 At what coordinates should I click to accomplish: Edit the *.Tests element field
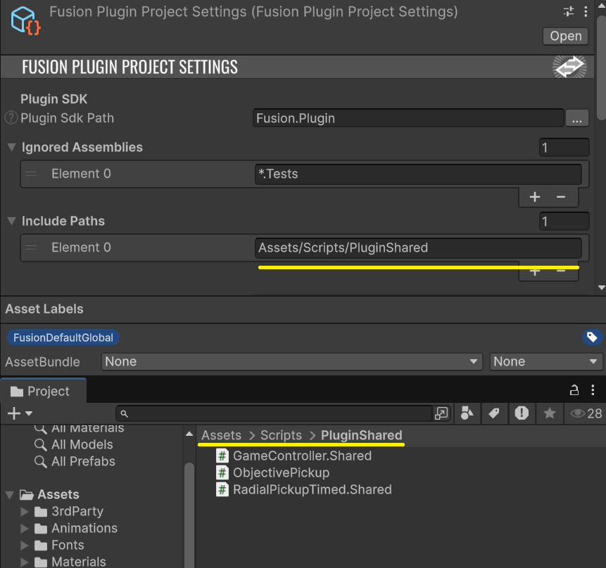pyautogui.click(x=418, y=174)
